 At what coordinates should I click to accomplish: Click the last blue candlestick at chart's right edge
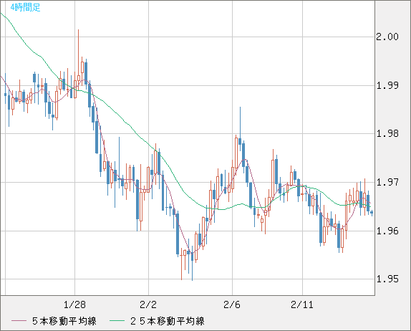(372, 213)
